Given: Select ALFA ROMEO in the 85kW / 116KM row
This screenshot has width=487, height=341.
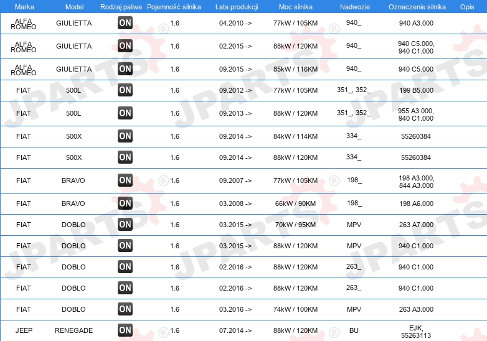Looking at the screenshot, I should [x=23, y=70].
